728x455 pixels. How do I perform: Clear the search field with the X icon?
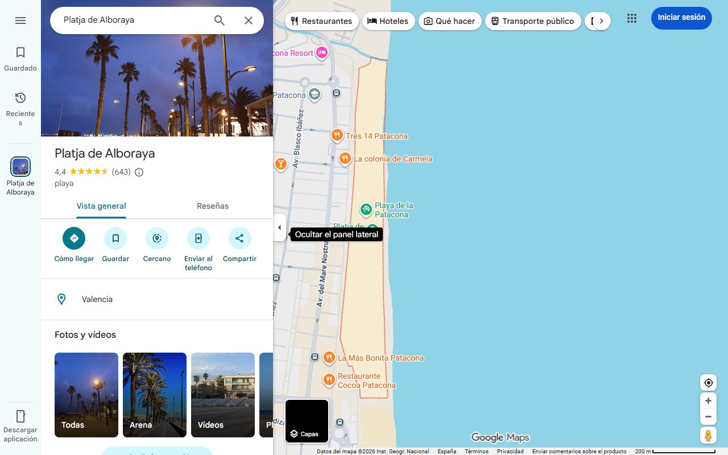[249, 20]
